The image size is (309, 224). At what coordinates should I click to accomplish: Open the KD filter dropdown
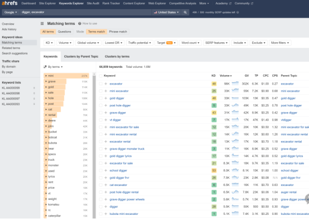click(48, 43)
